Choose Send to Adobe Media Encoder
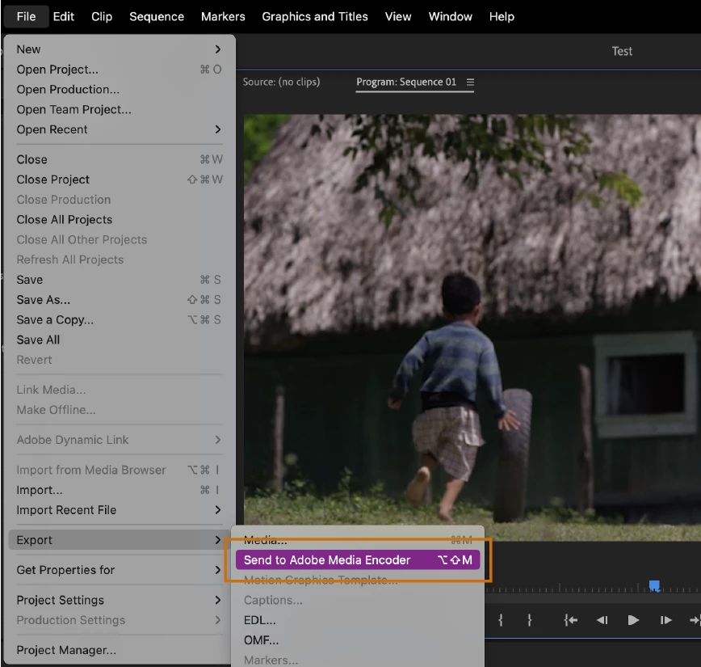Screen dimensions: 701x667 point(358,560)
